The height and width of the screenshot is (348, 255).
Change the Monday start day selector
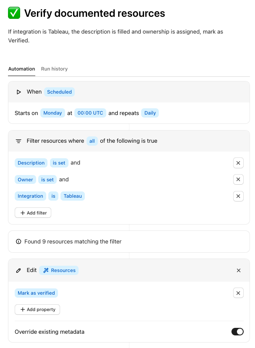[53, 113]
